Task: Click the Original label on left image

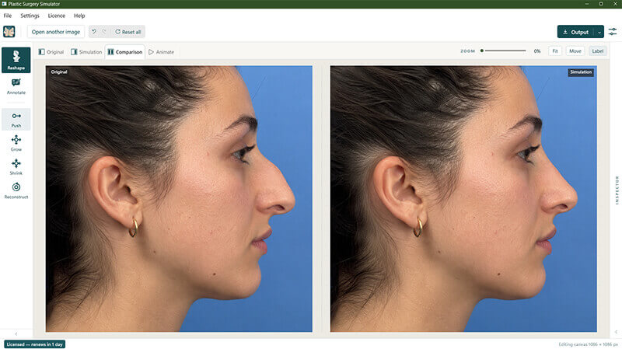Action: [x=59, y=72]
